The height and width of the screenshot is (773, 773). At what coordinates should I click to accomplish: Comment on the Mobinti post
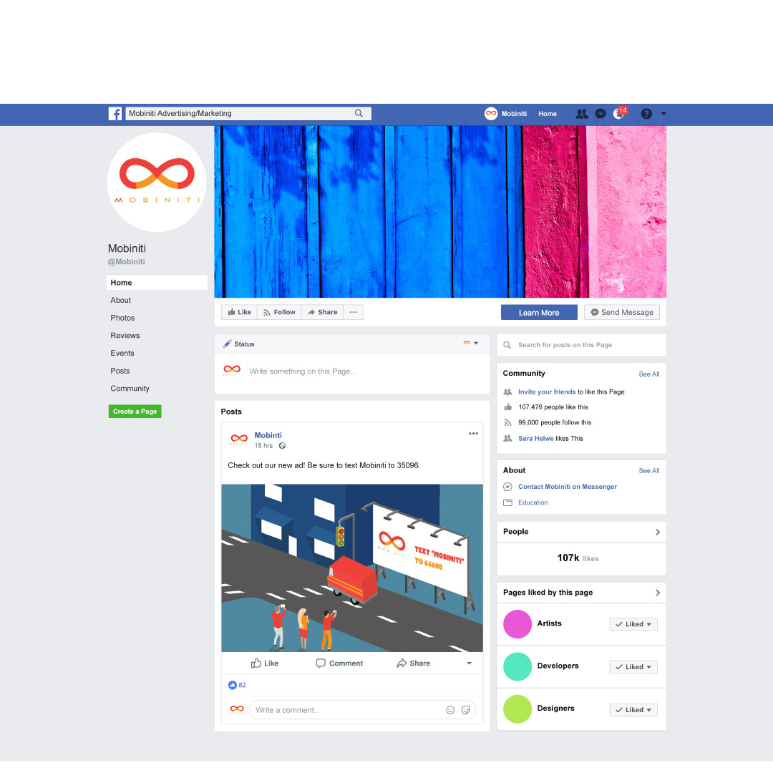pyautogui.click(x=339, y=663)
